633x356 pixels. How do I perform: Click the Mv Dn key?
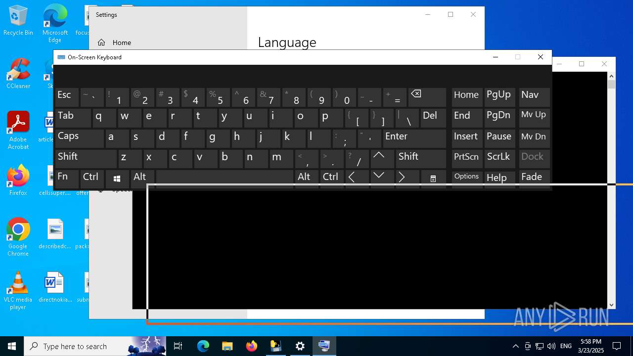tap(534, 138)
